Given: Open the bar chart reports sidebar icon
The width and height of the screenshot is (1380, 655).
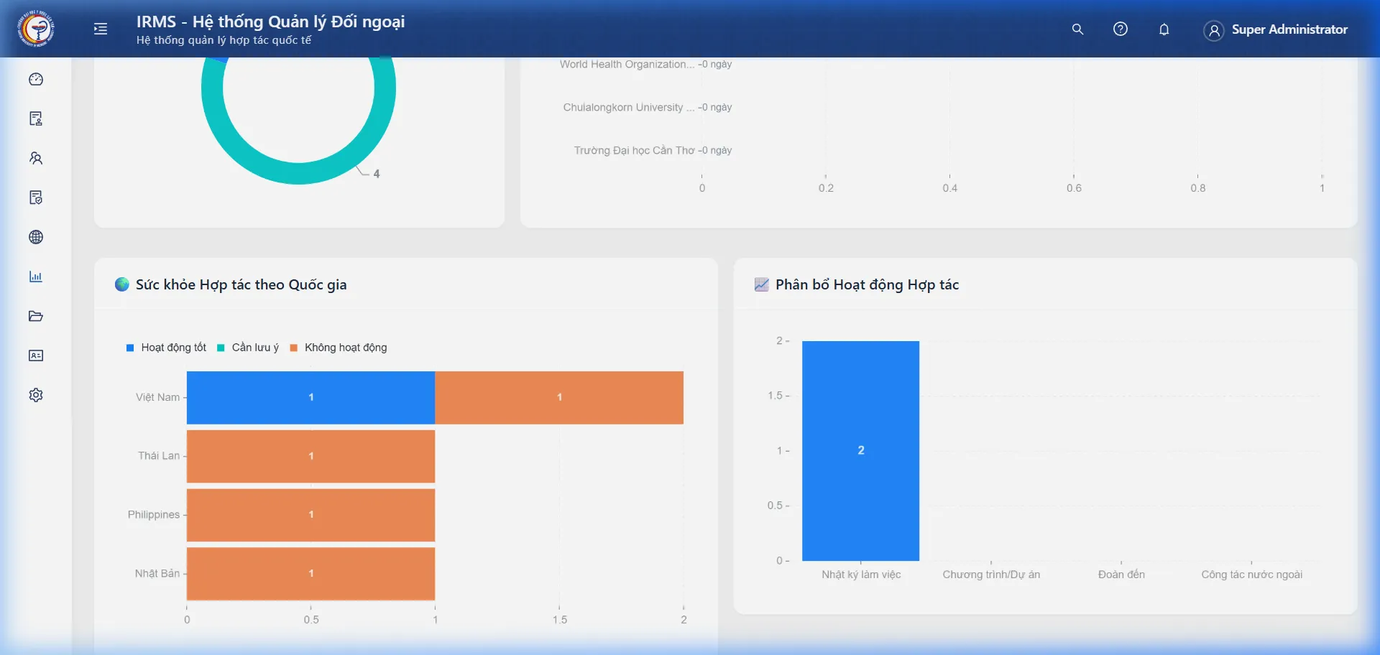Looking at the screenshot, I should tap(36, 277).
